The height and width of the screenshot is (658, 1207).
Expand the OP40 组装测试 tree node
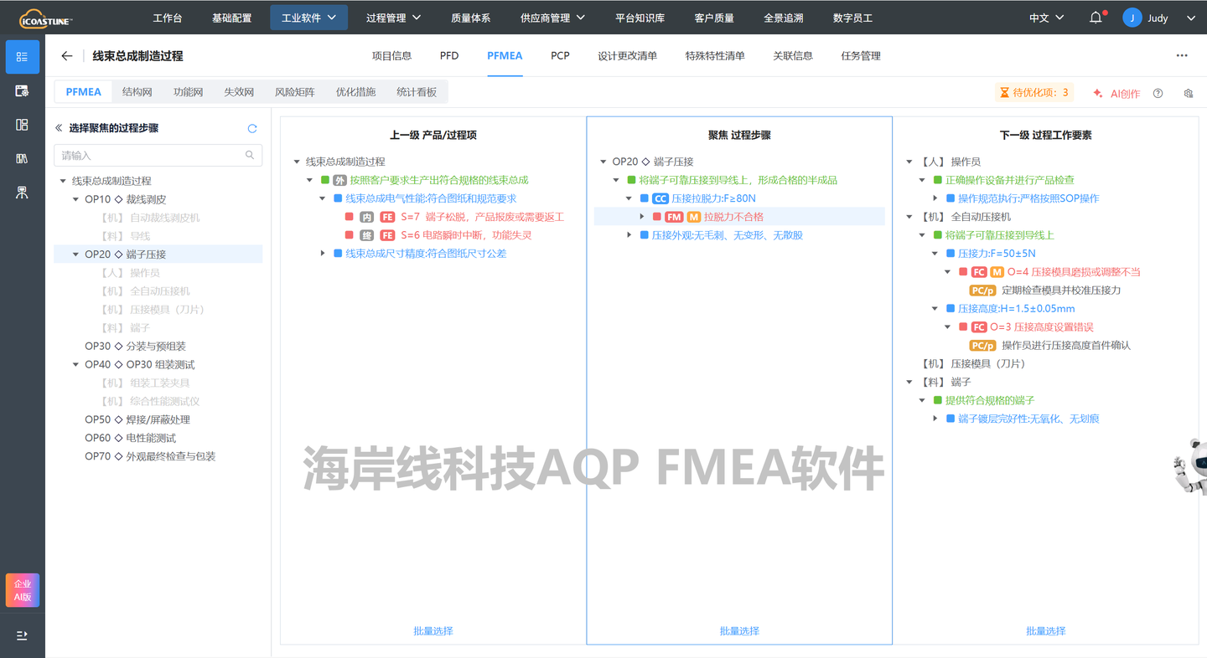[75, 364]
